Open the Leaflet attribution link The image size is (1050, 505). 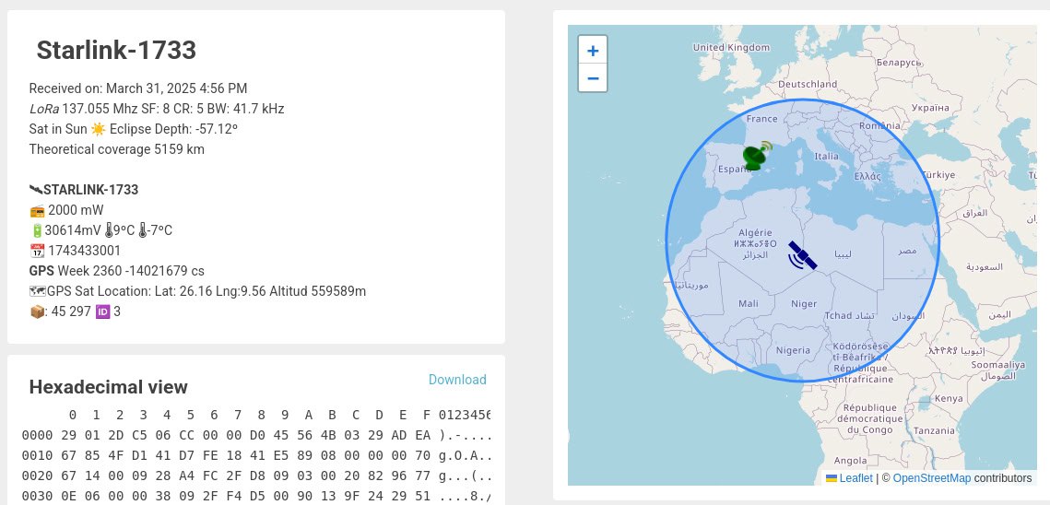pyautogui.click(x=855, y=478)
